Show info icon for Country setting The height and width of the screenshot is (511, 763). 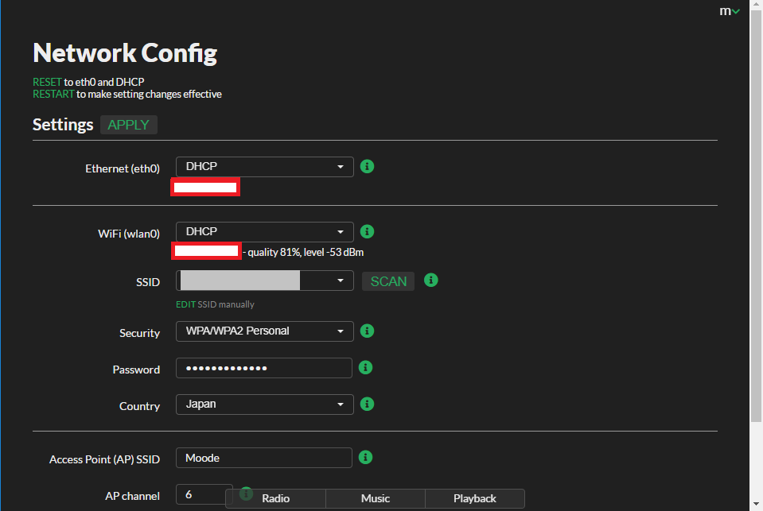(x=367, y=404)
